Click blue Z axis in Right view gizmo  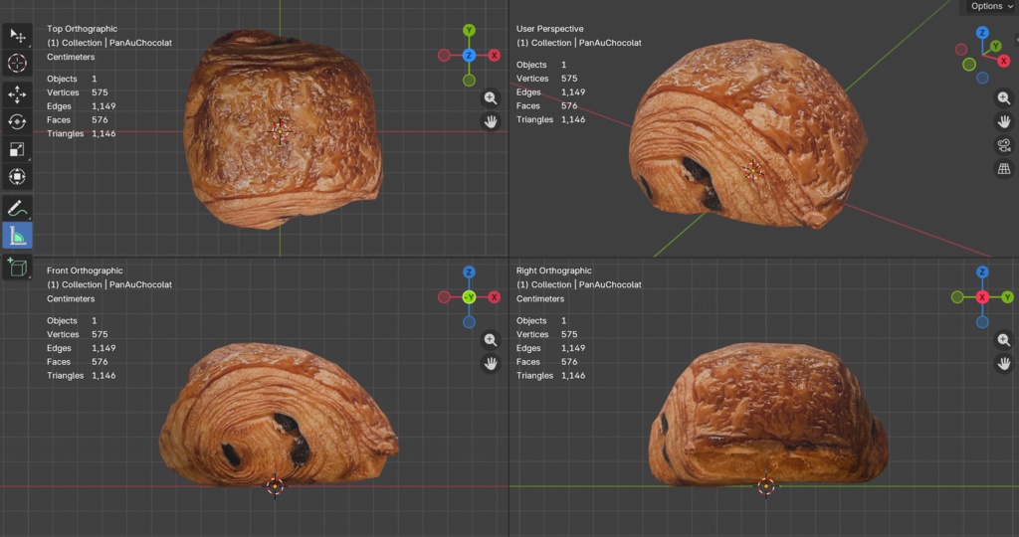(x=982, y=272)
